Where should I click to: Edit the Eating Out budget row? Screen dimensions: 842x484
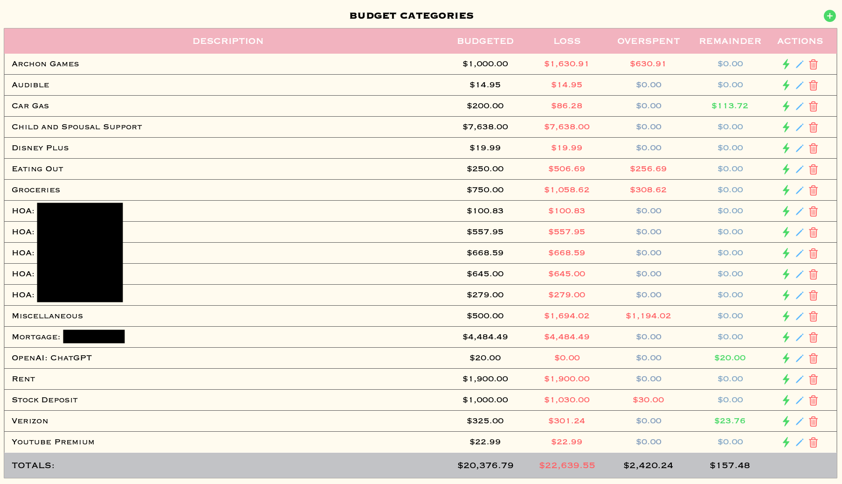[x=800, y=169]
